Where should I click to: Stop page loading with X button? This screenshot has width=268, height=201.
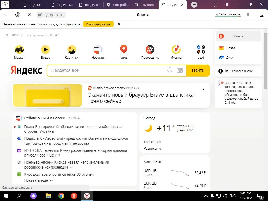click(x=29, y=15)
